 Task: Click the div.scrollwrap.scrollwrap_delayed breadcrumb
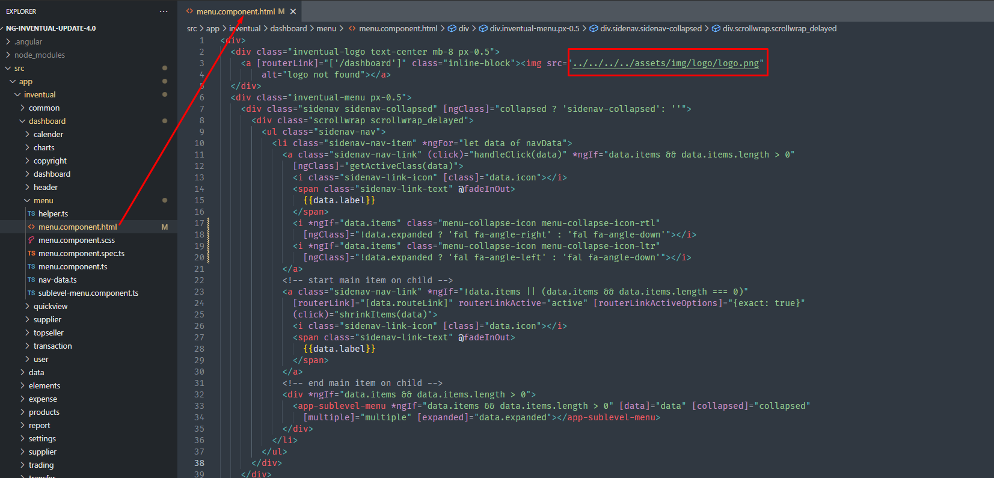779,28
